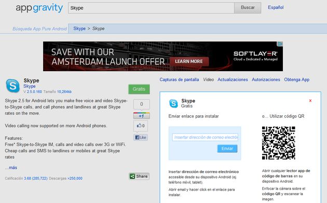The image size is (327, 203).
Task: Click the Skype search text field
Action: point(151,8)
